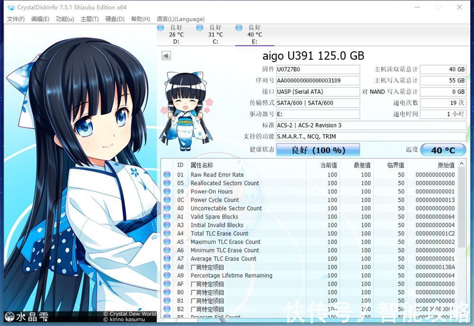Select the C: drive status orb
474x326 pixels.
click(200, 28)
